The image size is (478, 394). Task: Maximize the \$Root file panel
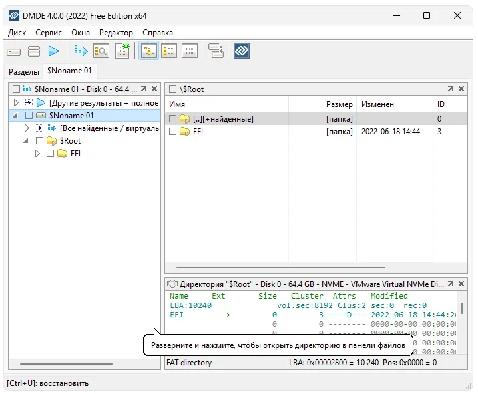point(450,89)
